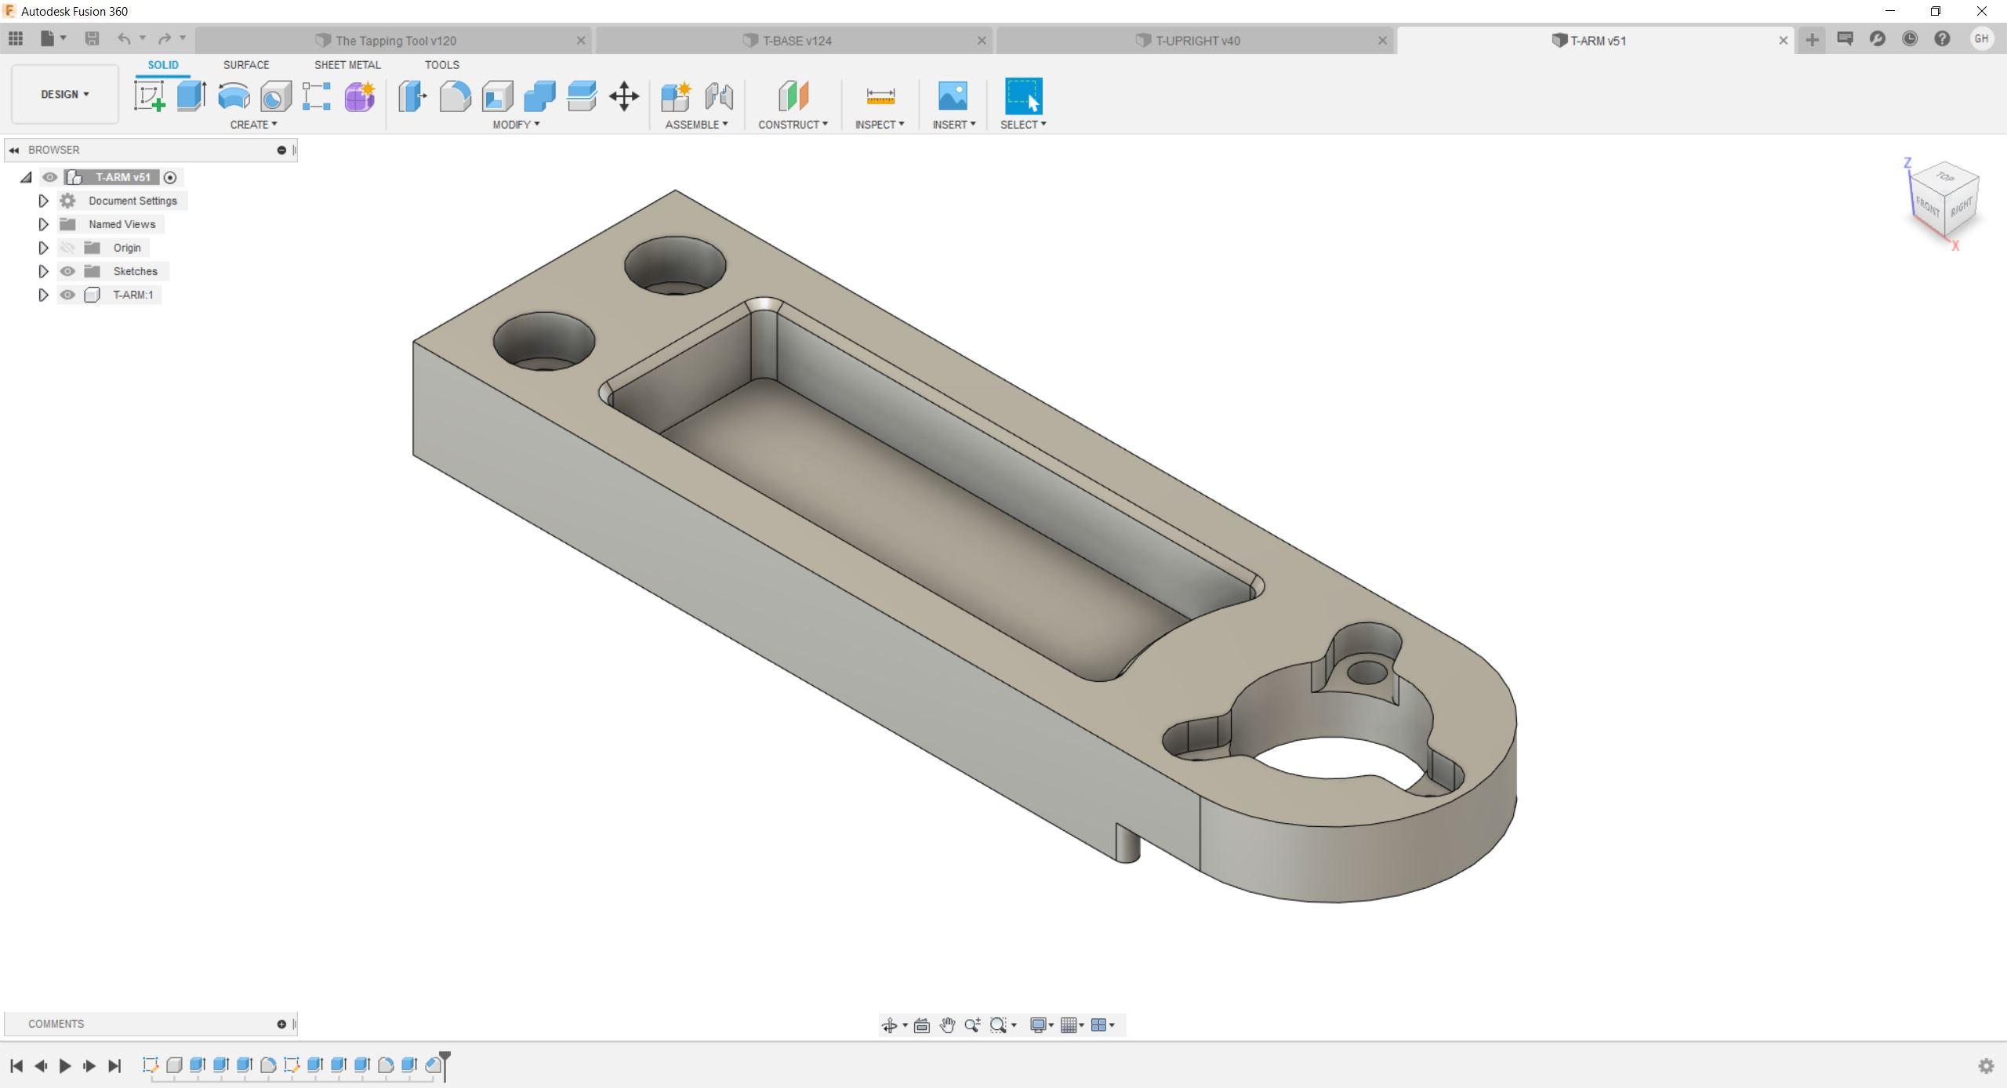
Task: Switch to the SHEET METAL tab
Action: (x=347, y=65)
